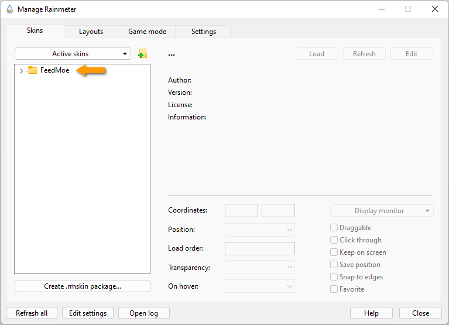Click Create .rmskin package button
The image size is (449, 325).
(83, 286)
